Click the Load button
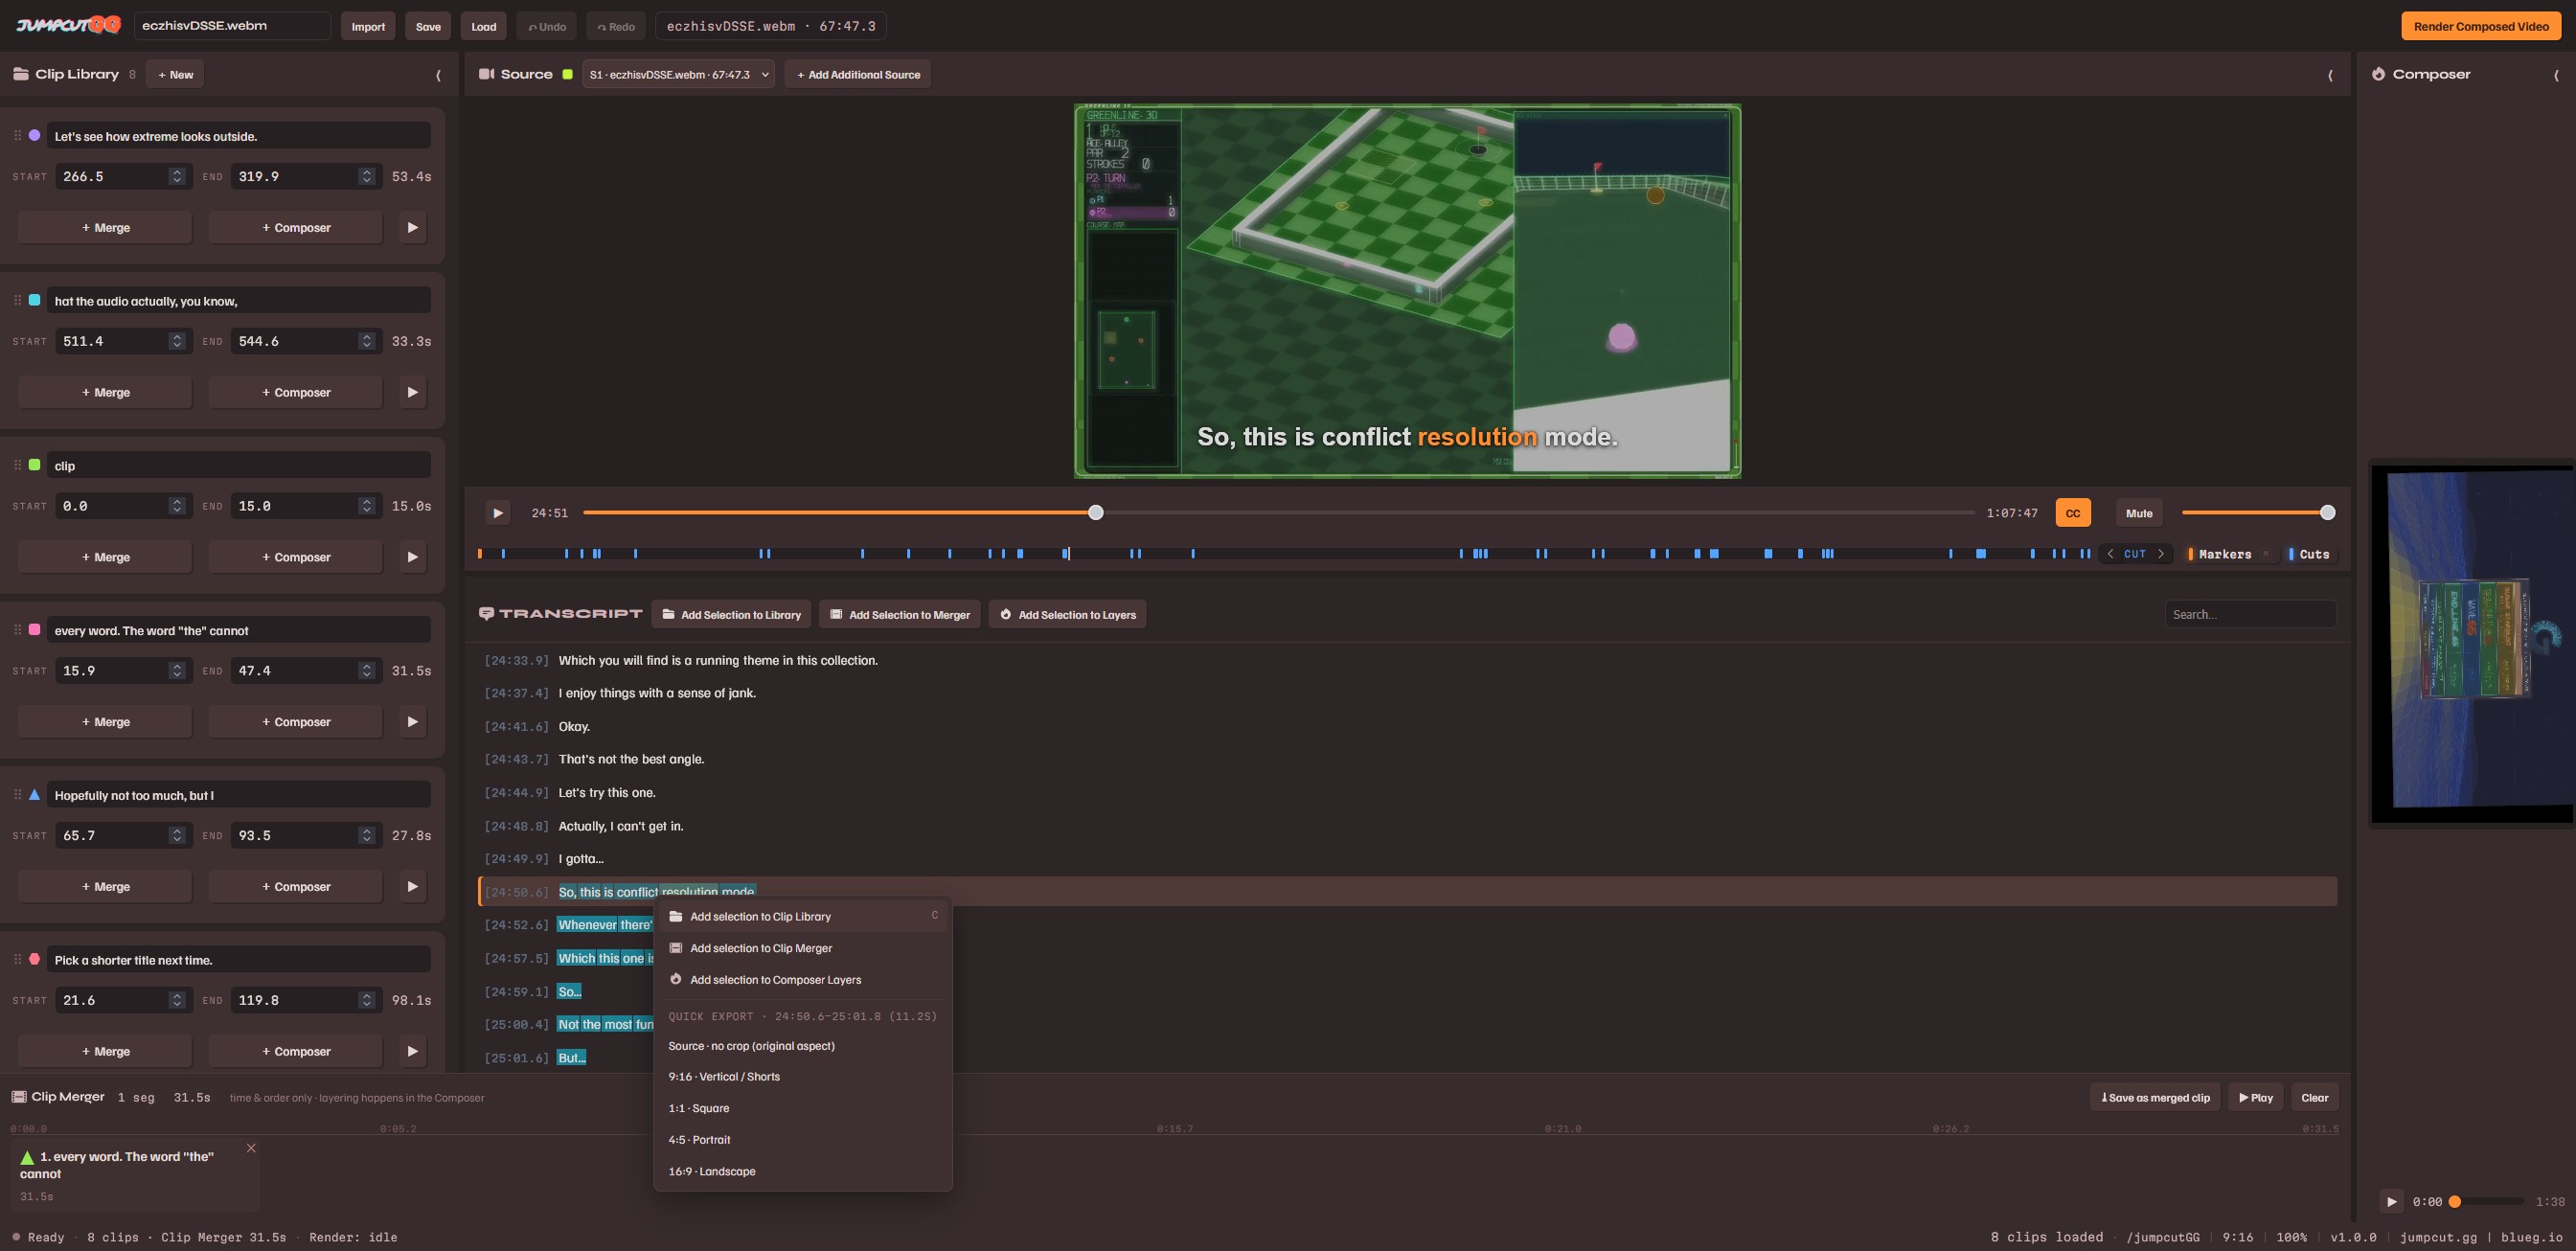The width and height of the screenshot is (2576, 1251). tap(484, 26)
